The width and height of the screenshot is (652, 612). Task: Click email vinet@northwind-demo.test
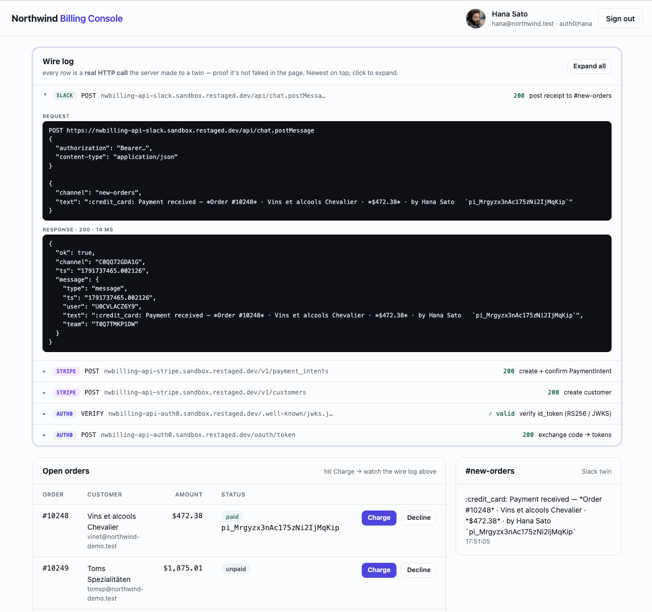(114, 542)
